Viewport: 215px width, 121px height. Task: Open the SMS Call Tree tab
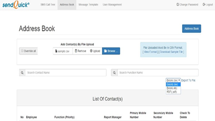[x=48, y=4]
